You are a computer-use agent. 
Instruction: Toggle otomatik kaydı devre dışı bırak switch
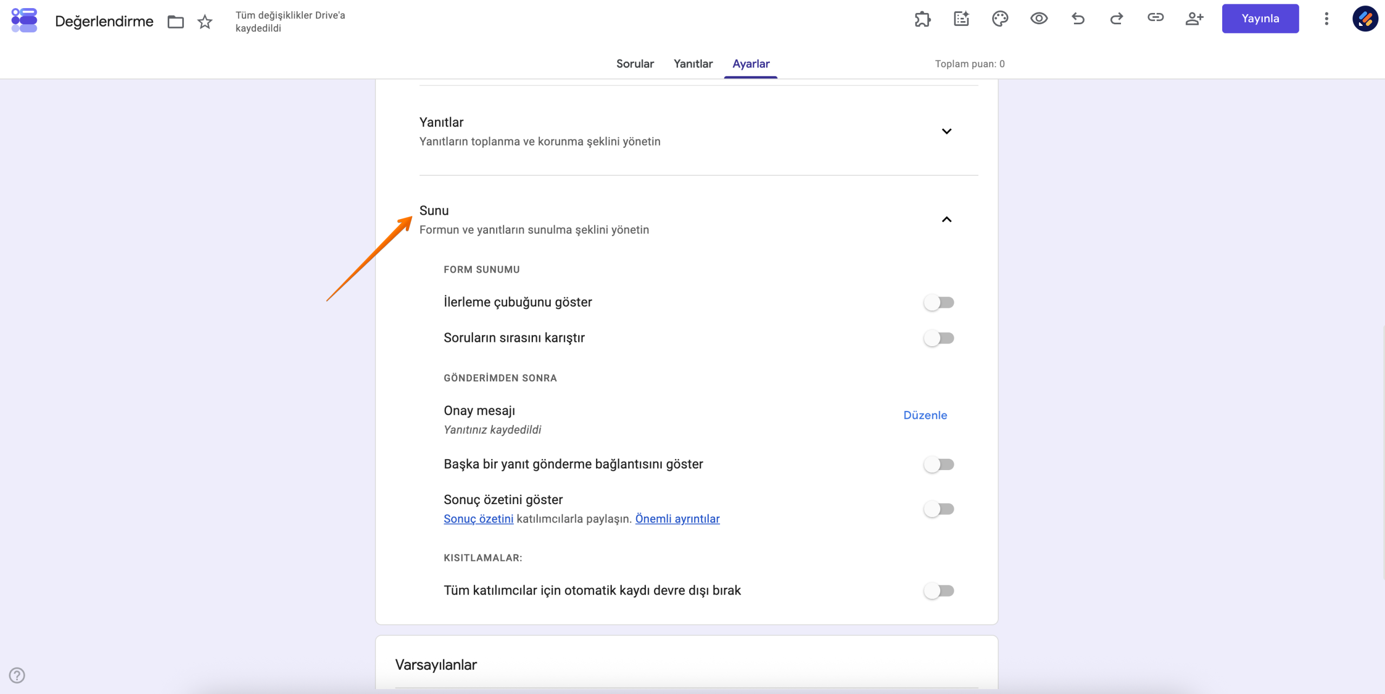click(x=939, y=591)
